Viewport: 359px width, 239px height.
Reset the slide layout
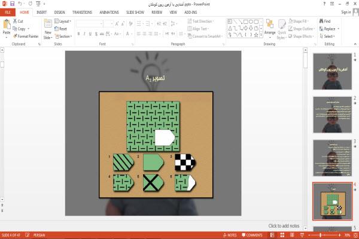[61, 29]
